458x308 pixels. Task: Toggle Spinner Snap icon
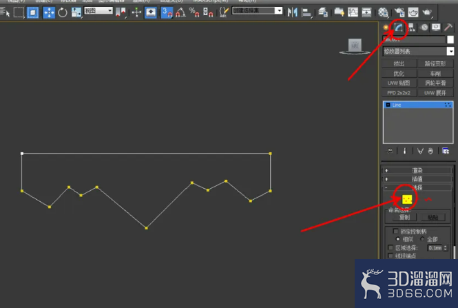click(208, 12)
